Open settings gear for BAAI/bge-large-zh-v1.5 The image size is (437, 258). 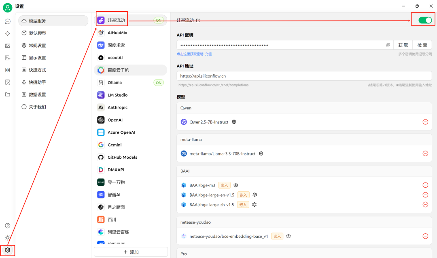[x=255, y=205]
